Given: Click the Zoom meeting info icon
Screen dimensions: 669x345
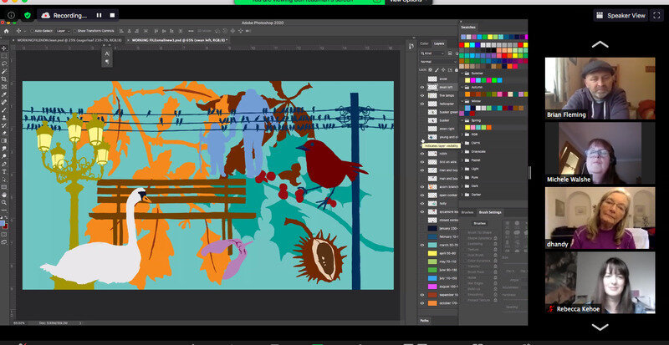Looking at the screenshot, I should pyautogui.click(x=12, y=15).
